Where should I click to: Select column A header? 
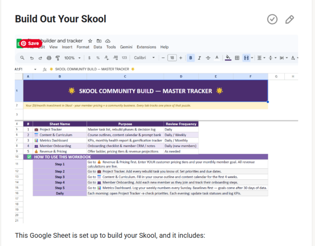point(28,76)
